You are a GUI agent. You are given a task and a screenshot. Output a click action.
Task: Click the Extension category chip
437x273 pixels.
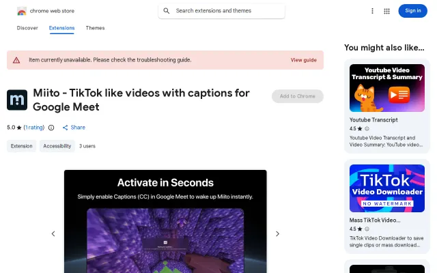21,146
